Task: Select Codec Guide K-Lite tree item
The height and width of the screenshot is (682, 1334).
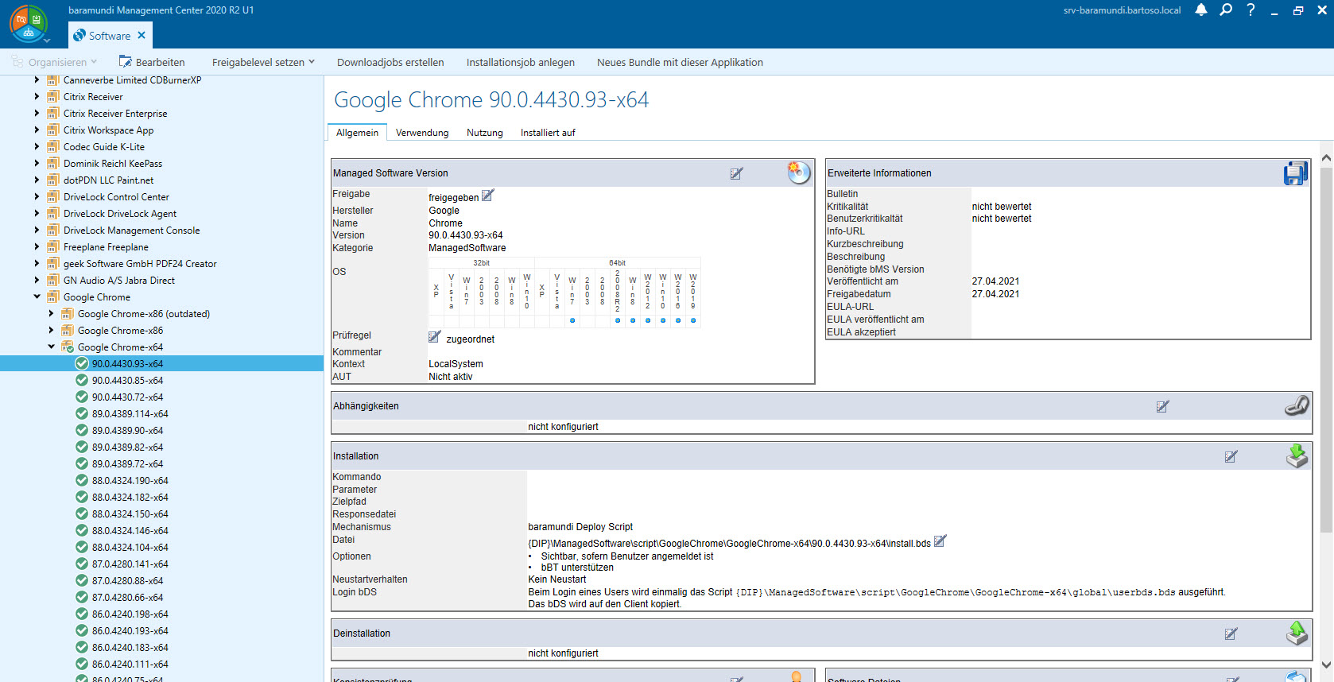Action: point(104,146)
